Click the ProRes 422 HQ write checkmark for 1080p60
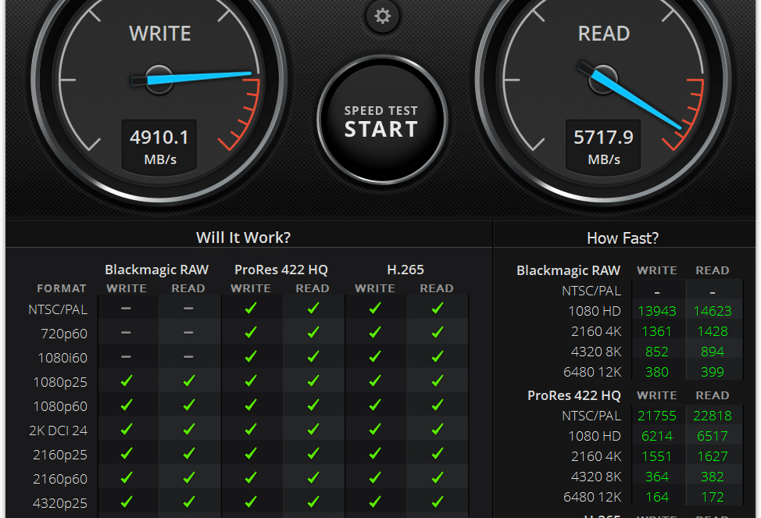761x518 pixels. click(251, 405)
